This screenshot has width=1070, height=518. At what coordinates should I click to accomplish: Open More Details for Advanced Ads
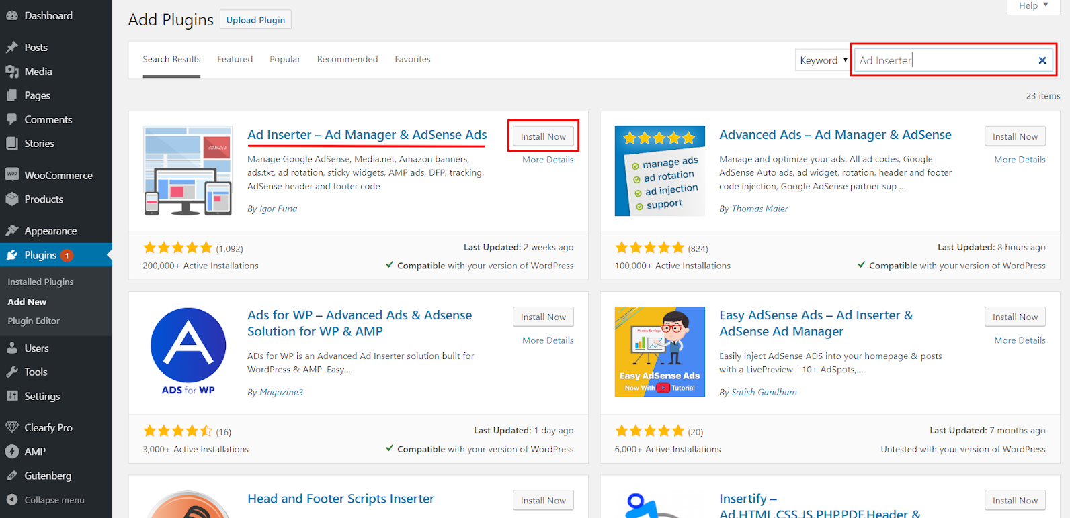[x=1020, y=160]
